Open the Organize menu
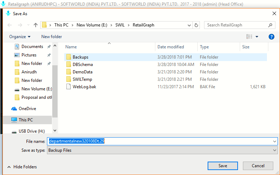280x175 pixels. [20, 37]
